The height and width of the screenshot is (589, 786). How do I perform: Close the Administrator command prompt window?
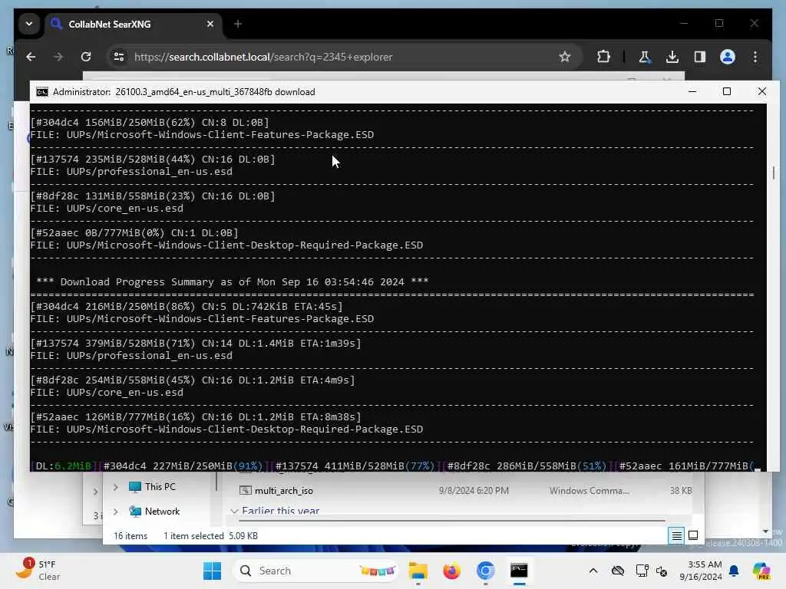[x=762, y=92]
